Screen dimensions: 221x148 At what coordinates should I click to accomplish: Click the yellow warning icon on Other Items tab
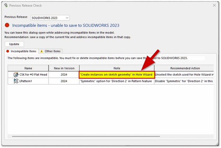click(x=42, y=51)
